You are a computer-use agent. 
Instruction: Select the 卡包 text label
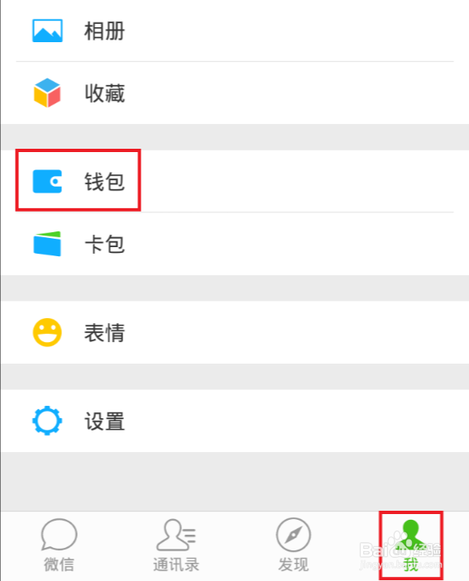[104, 244]
